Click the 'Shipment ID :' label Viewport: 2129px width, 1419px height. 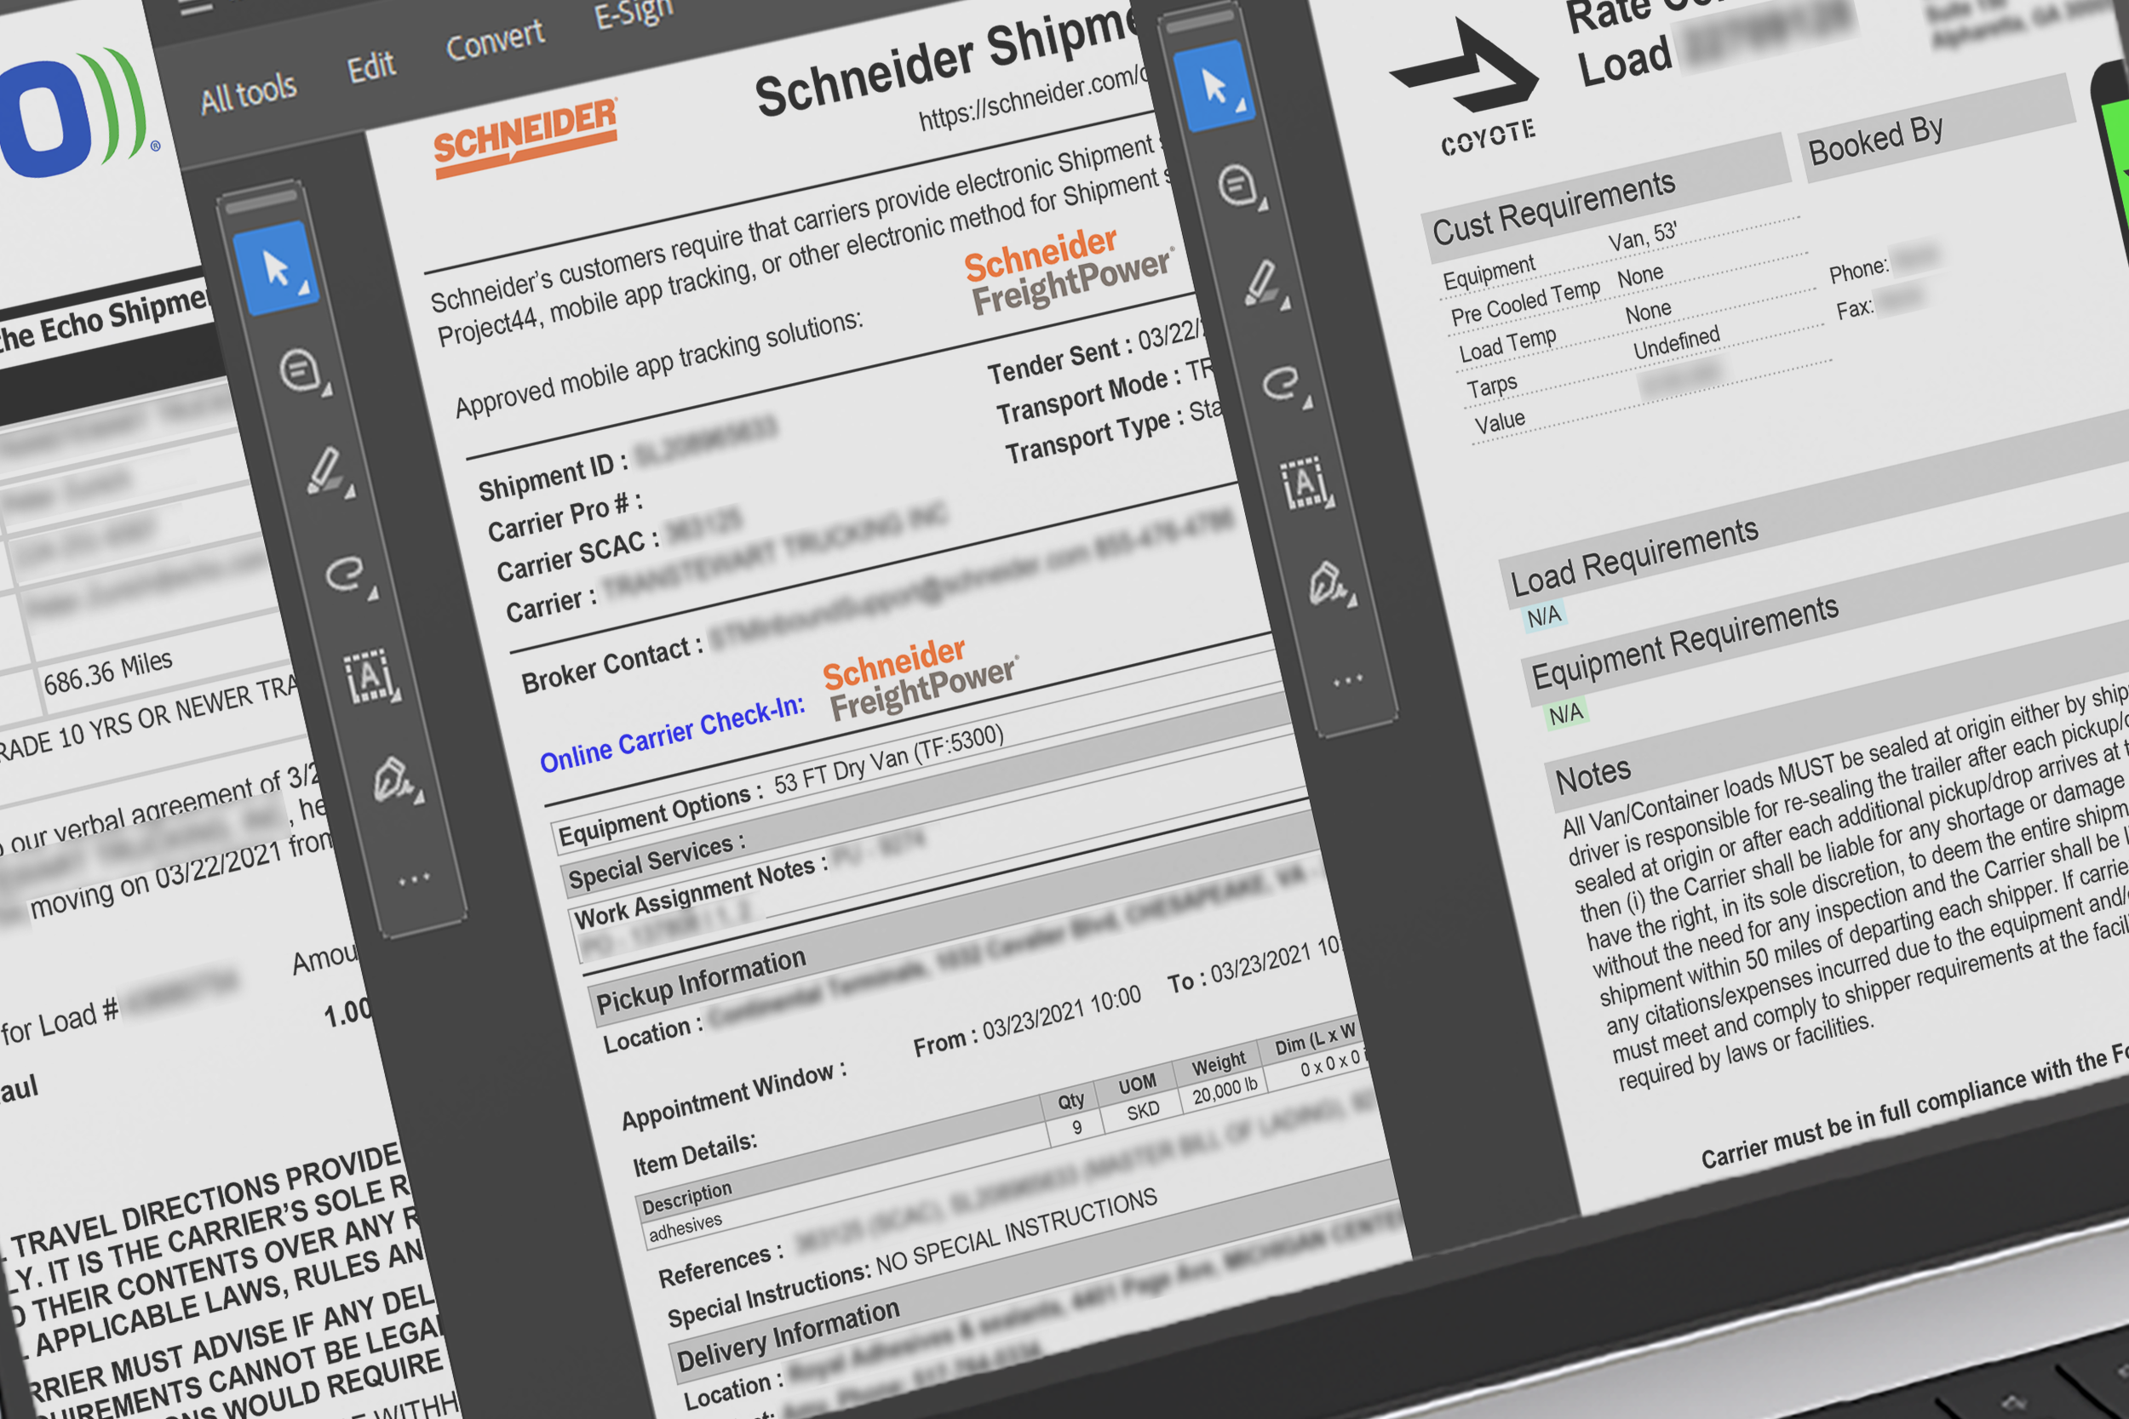tap(552, 476)
